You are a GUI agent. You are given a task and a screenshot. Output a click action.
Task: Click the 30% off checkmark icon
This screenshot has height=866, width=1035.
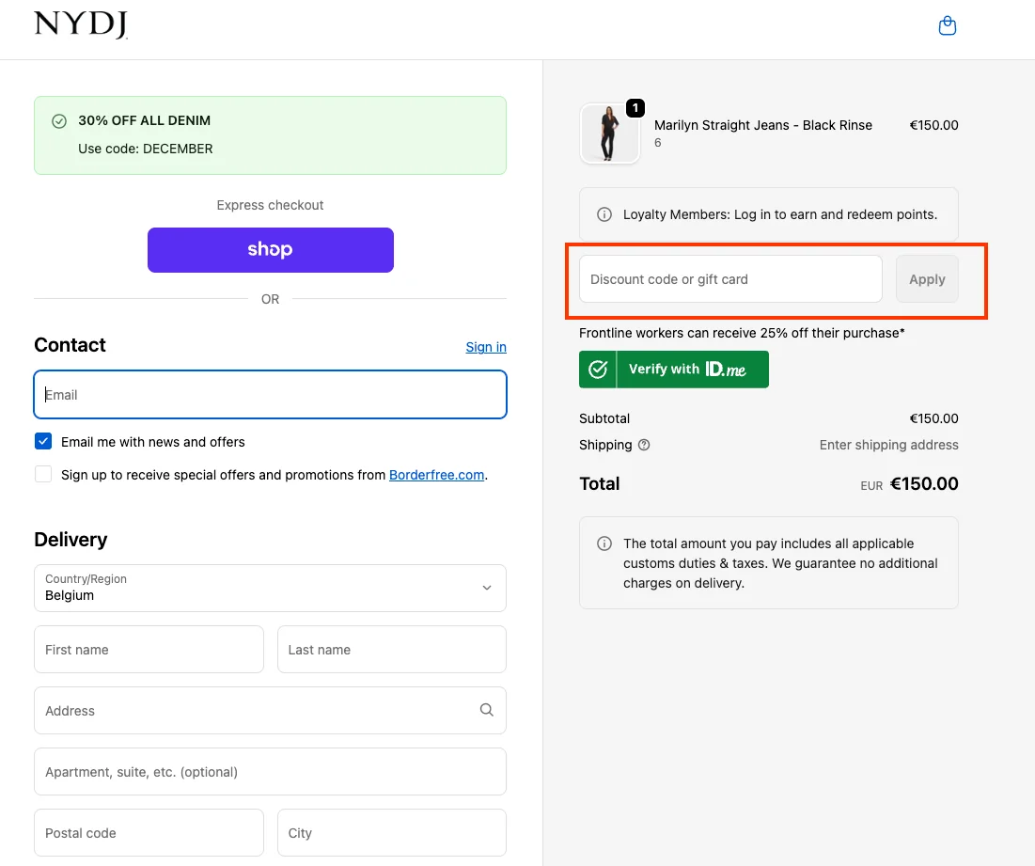(x=59, y=121)
